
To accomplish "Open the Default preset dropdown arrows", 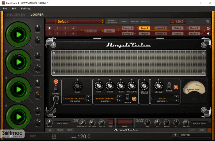I will coord(102,21).
